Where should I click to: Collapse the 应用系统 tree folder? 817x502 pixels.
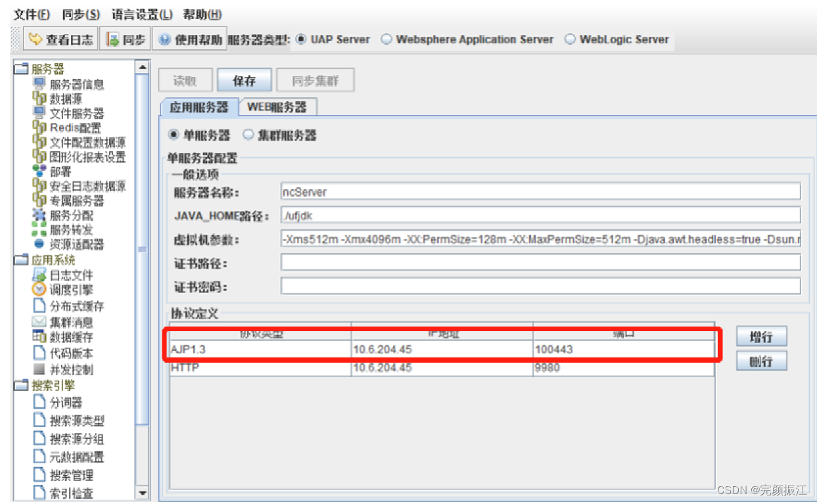[x=22, y=259]
